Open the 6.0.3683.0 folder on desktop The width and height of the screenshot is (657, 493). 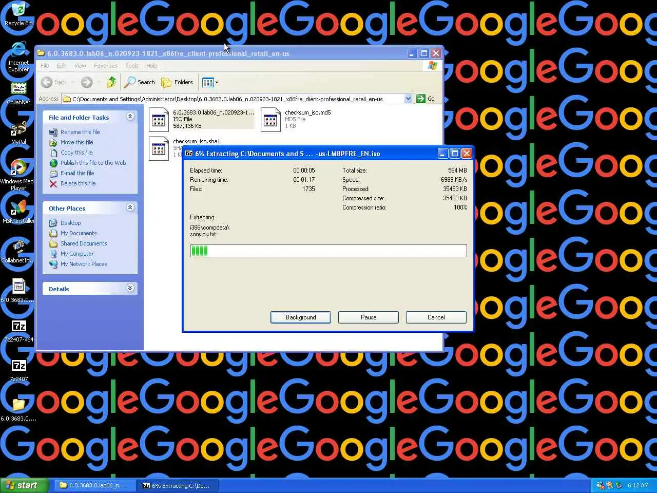pos(18,410)
